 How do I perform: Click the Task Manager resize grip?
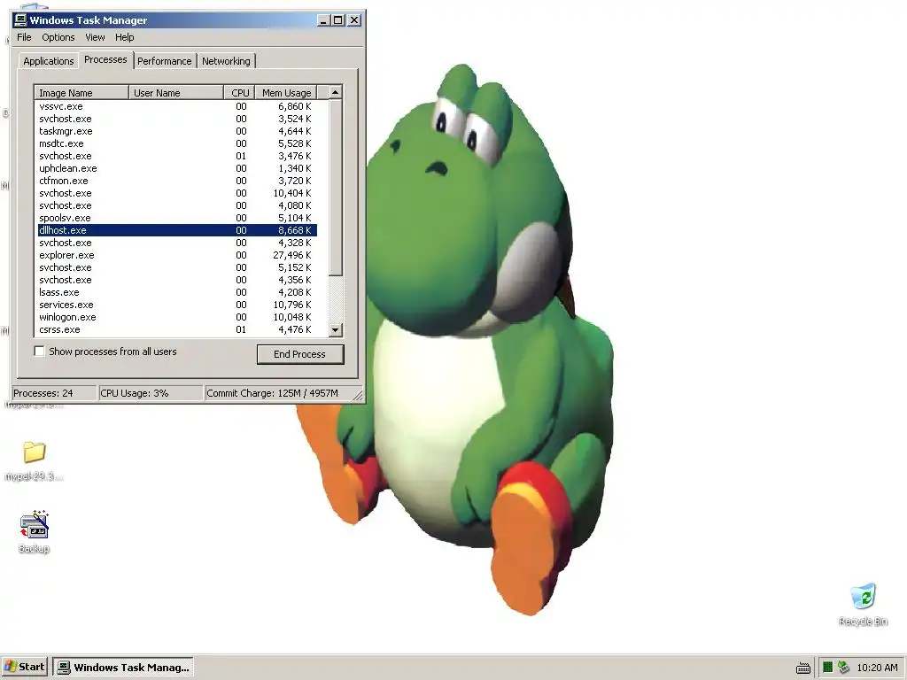point(358,396)
